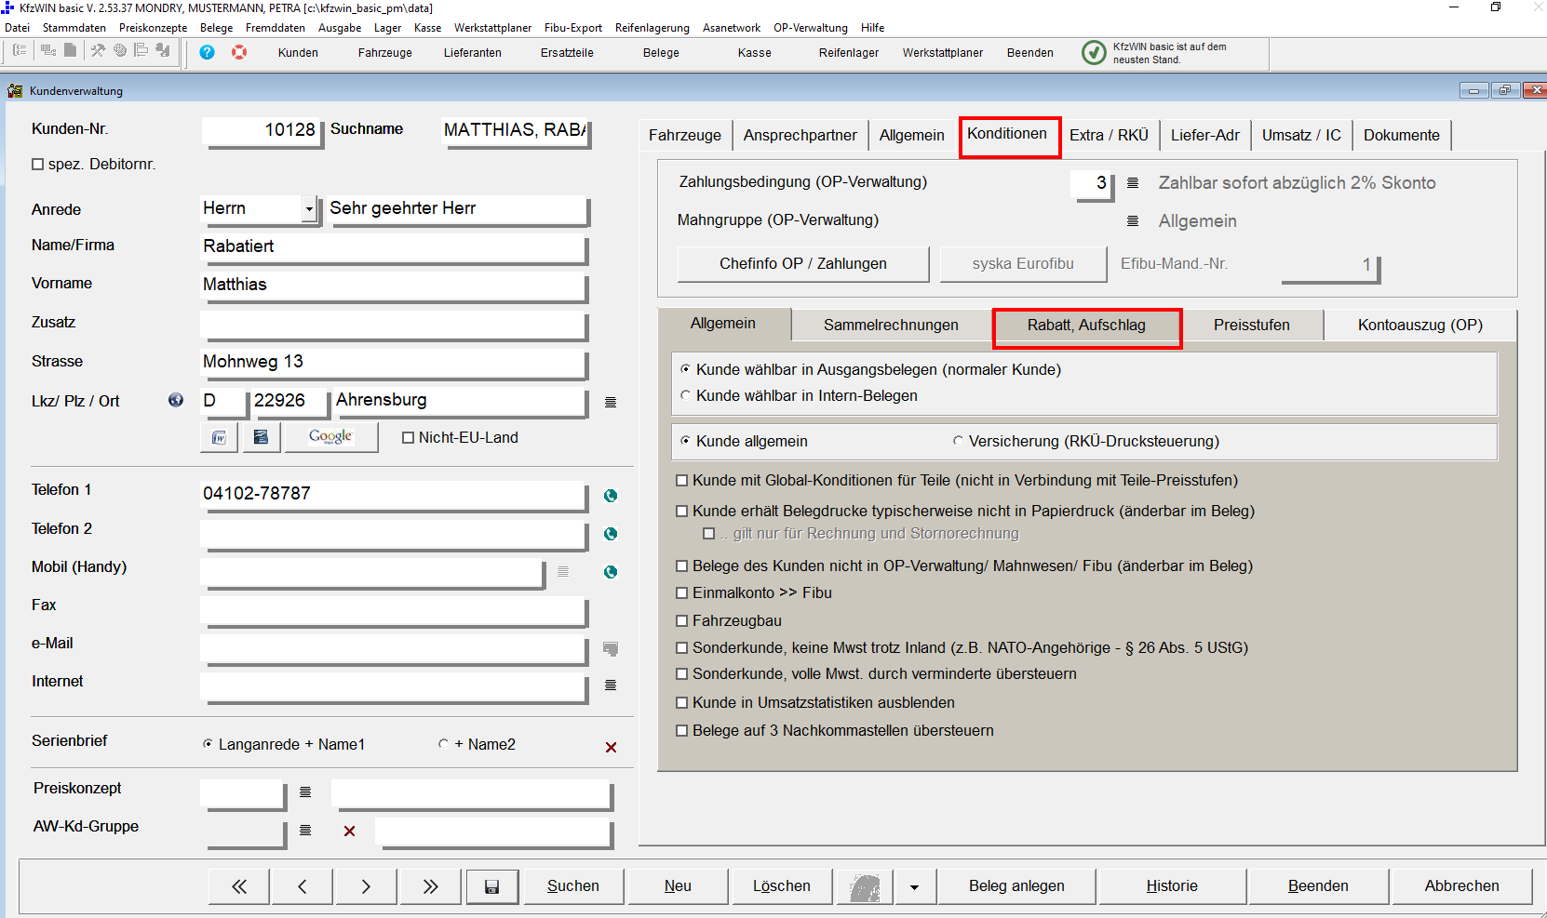Check Einmalkonto >> Fibu checkbox
Screen dimensions: 1547x918
682,592
